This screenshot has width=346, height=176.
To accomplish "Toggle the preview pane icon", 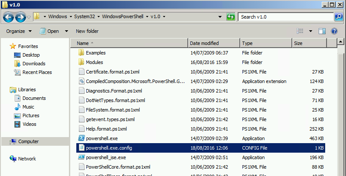I will click(x=322, y=31).
